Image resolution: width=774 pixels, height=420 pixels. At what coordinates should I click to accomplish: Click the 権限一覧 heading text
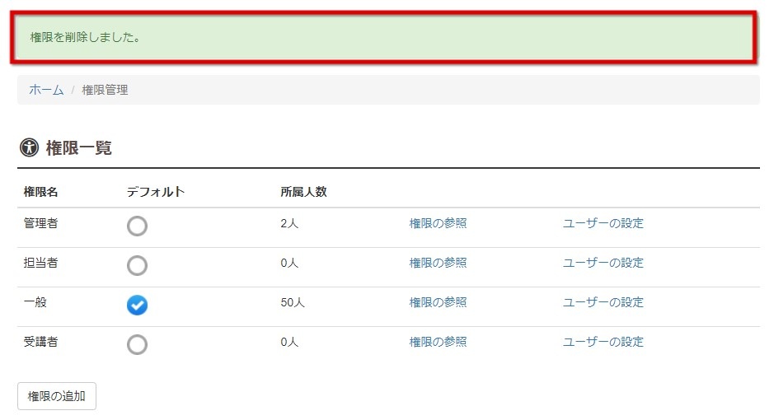78,147
